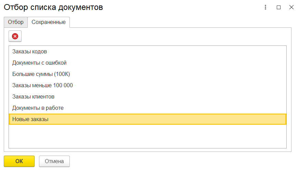The image size is (299, 171).
Task: Click empty area below the saved filters
Action: pyautogui.click(x=147, y=136)
